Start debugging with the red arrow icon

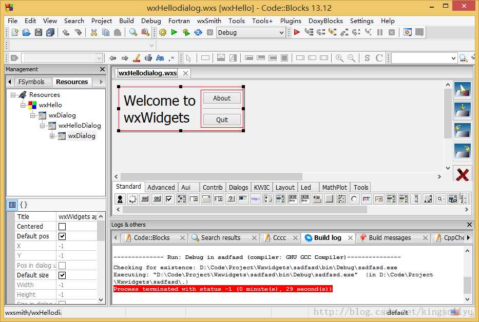pyautogui.click(x=297, y=32)
